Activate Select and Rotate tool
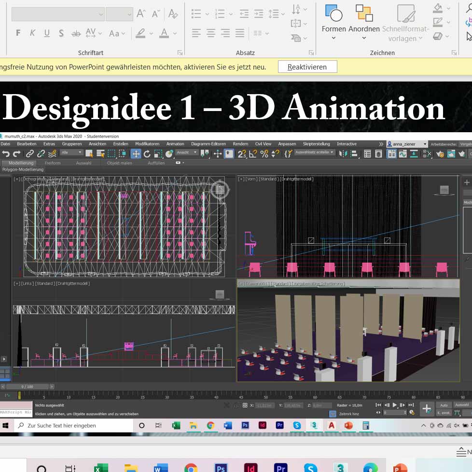The height and width of the screenshot is (472, 472). 147,154
